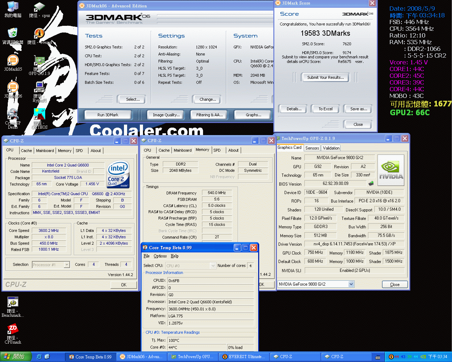
Task: Click the Internet Explorer quick launch icon
Action: 39,357
